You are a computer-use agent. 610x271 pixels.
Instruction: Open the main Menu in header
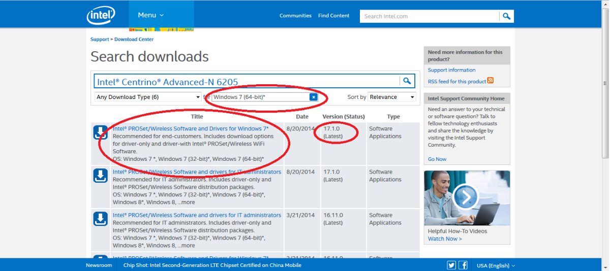(x=150, y=15)
